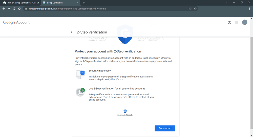The image size is (253, 137).
Task: Open the Google apps grid
Action: click(x=237, y=22)
